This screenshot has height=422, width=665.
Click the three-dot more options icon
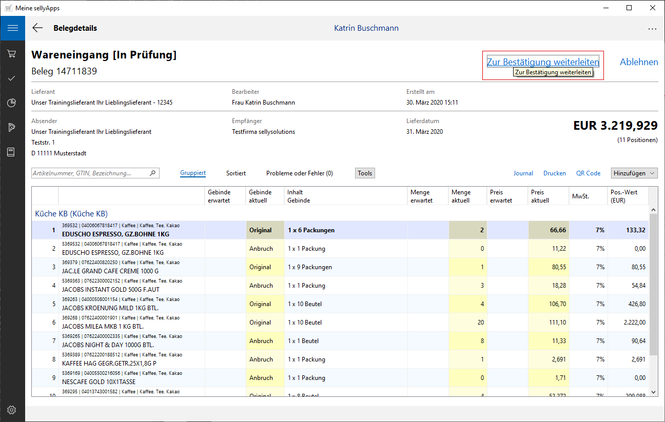click(652, 29)
